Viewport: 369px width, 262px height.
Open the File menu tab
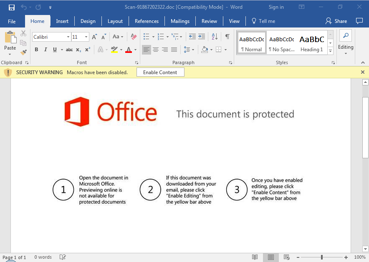point(12,21)
